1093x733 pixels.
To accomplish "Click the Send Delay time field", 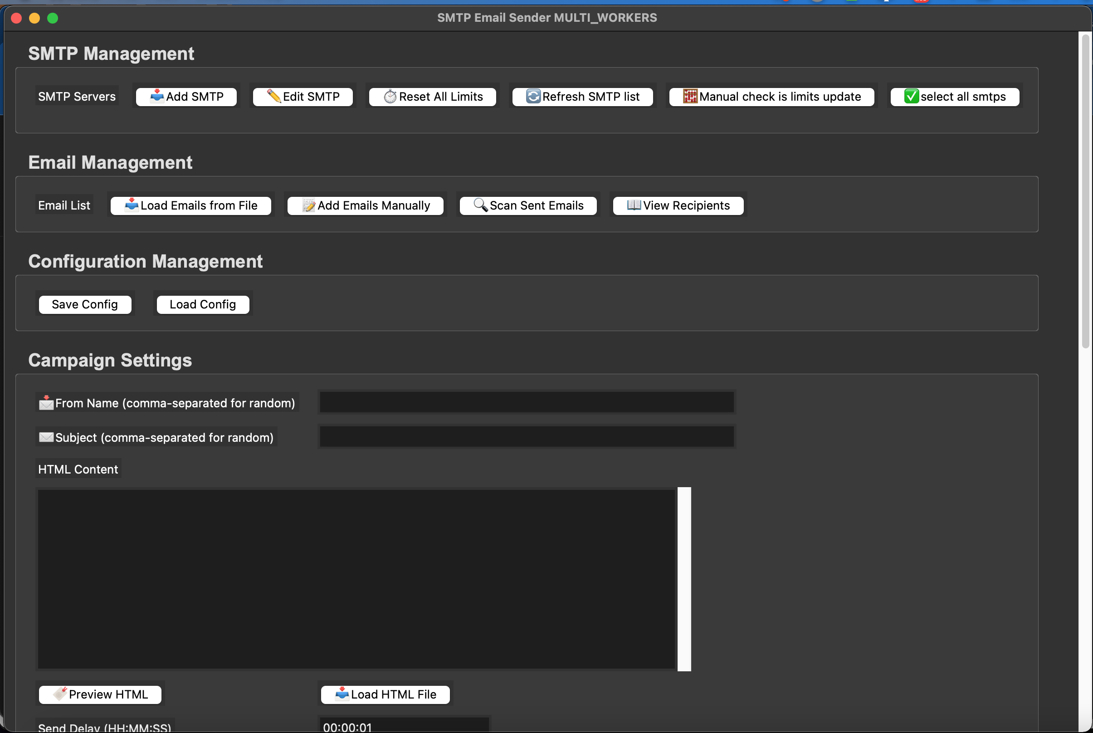I will click(404, 726).
